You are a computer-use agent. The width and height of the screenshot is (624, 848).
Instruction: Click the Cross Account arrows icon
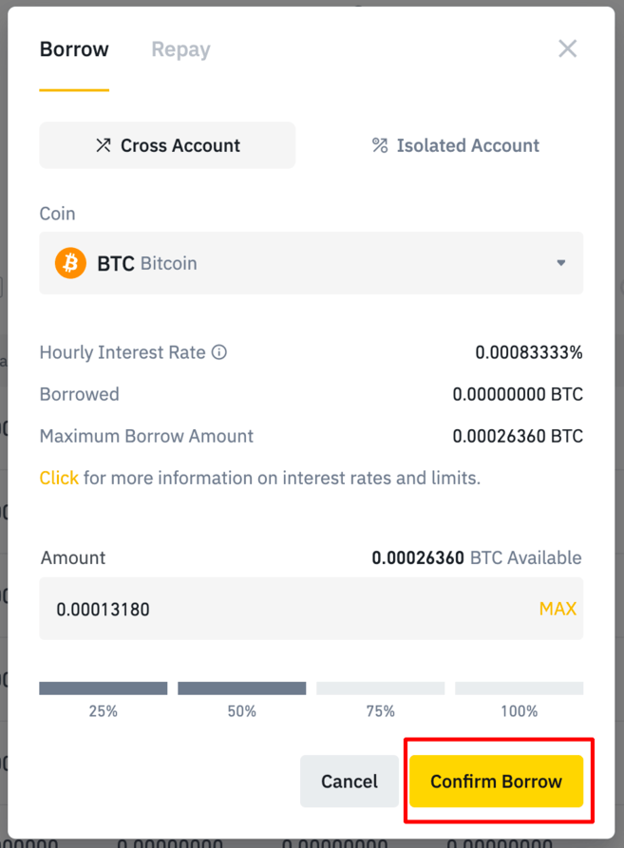click(x=104, y=145)
